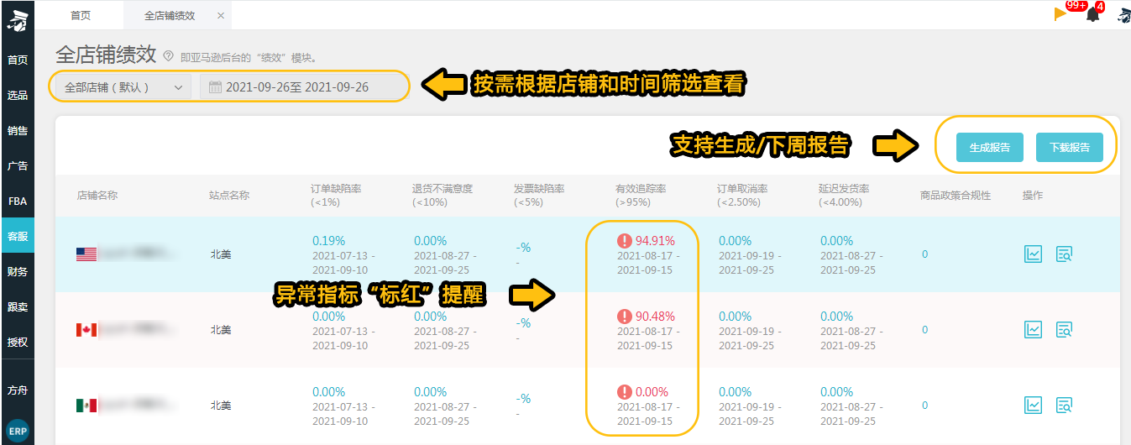Open the 跟卖 sidebar menu item

pyautogui.click(x=18, y=306)
